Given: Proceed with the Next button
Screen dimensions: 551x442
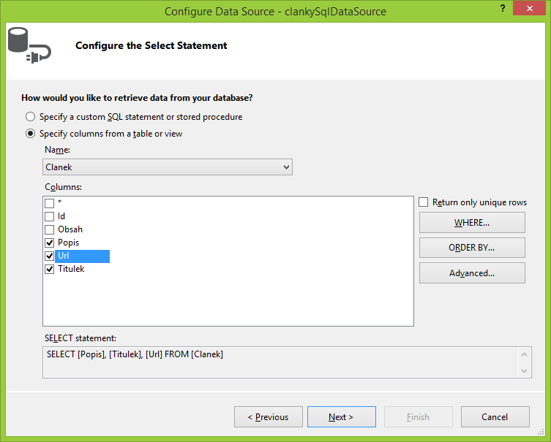Looking at the screenshot, I should (342, 416).
